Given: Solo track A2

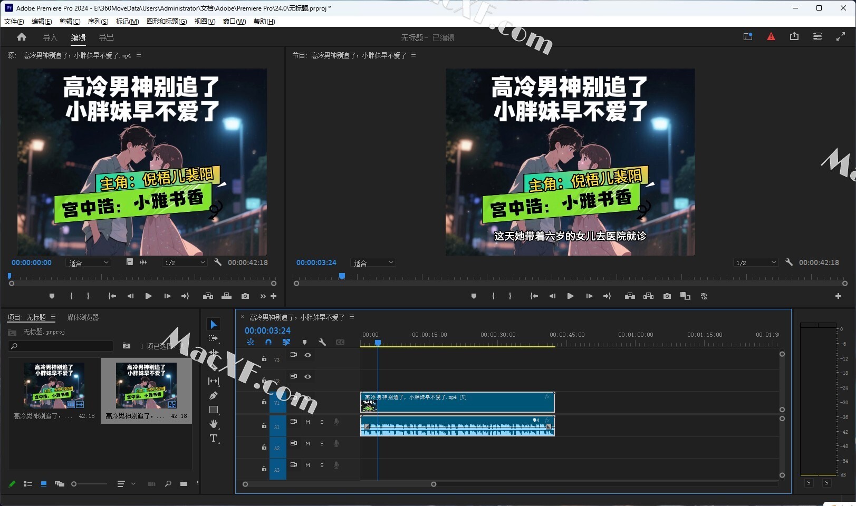Looking at the screenshot, I should tap(322, 443).
